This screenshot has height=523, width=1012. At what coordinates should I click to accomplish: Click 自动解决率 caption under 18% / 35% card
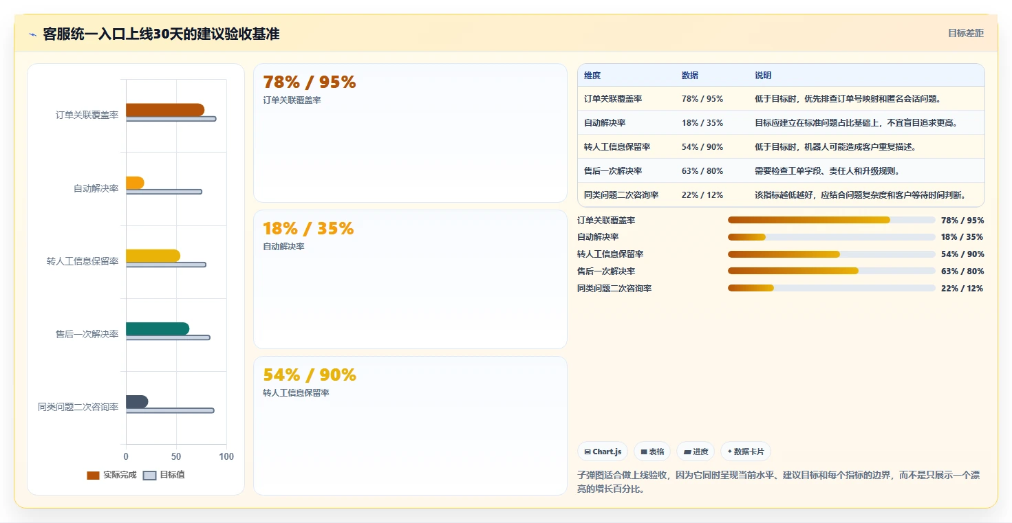(283, 247)
